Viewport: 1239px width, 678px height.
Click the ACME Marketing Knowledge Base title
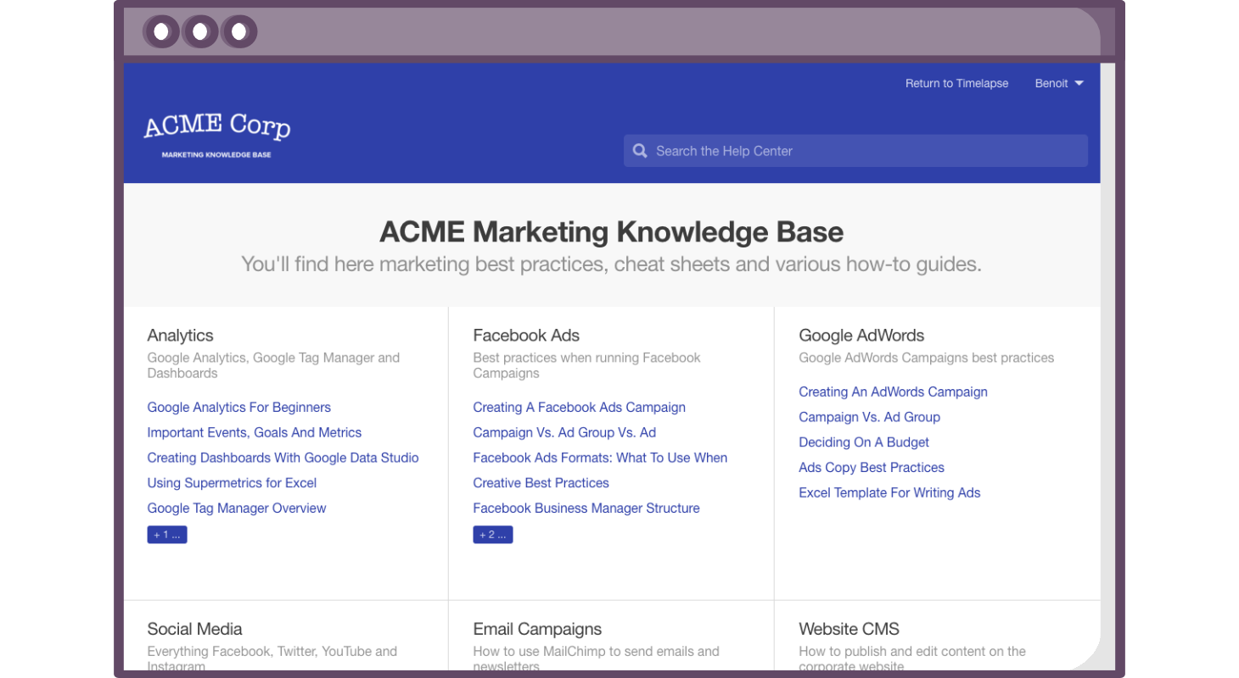coord(611,231)
